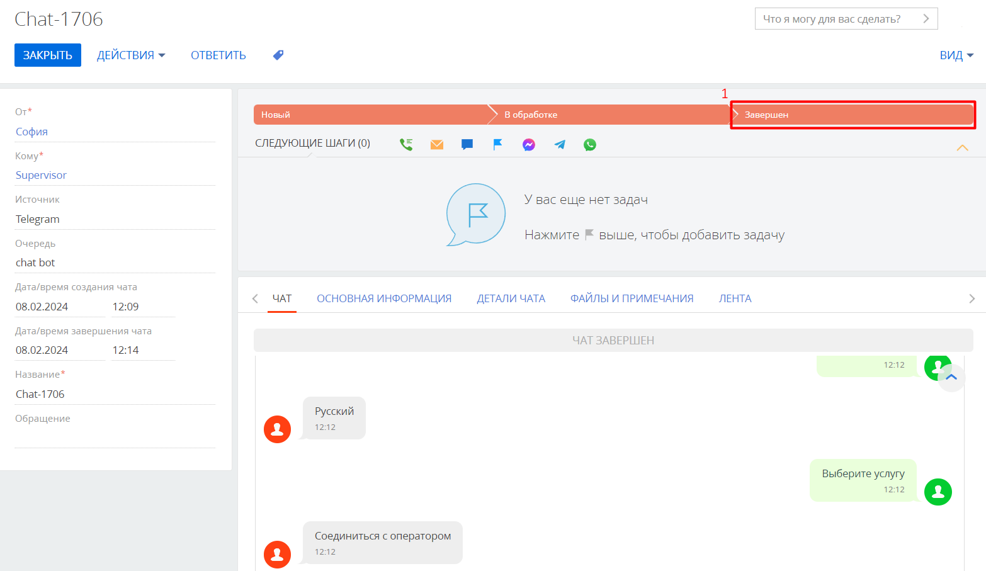Switch to the ЧАТ tab

pyautogui.click(x=282, y=298)
